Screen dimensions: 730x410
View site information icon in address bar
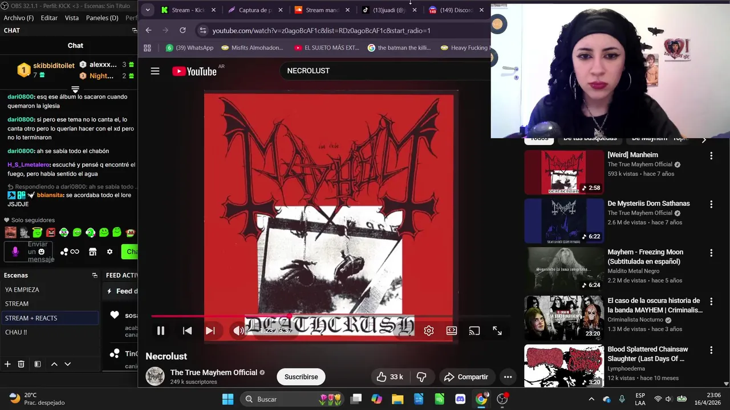[202, 30]
